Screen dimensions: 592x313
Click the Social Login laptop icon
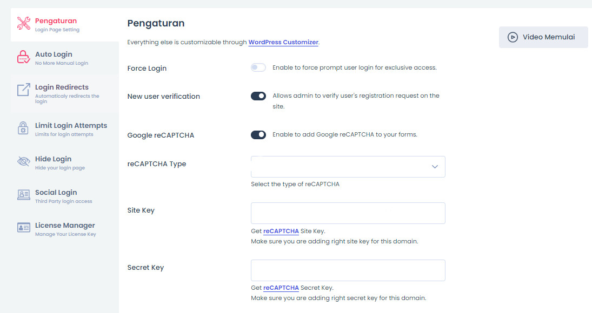click(24, 195)
